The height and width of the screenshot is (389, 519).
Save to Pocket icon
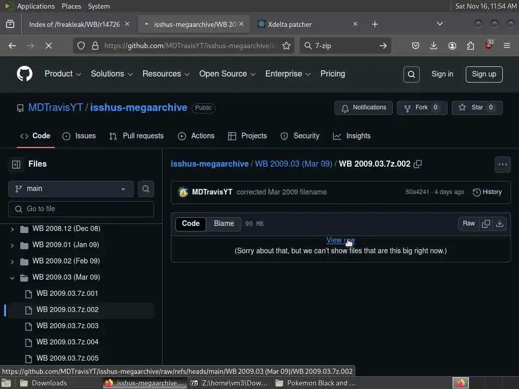[416, 46]
